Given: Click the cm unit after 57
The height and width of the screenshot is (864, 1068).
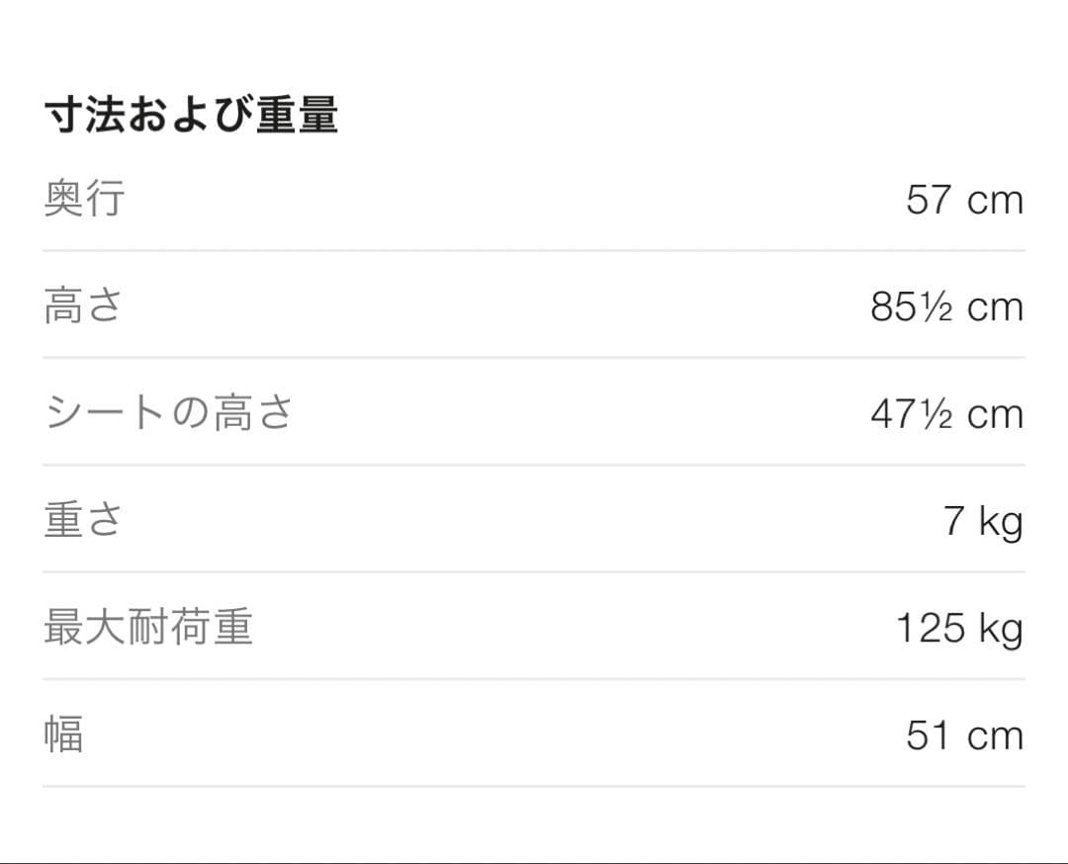Looking at the screenshot, I should pyautogui.click(x=995, y=201).
